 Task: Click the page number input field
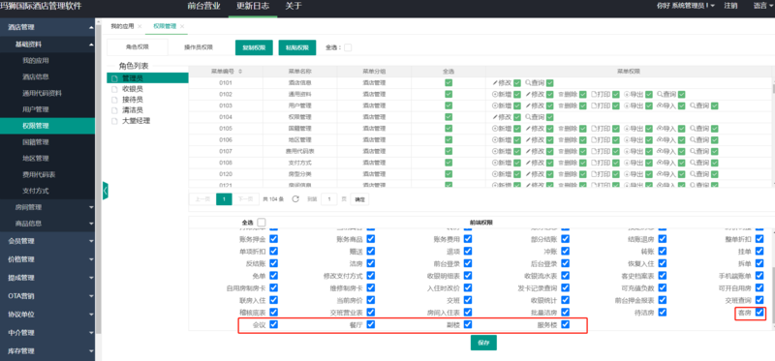pos(329,199)
